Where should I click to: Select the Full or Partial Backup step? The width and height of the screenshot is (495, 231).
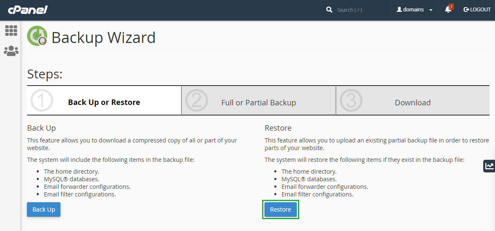pyautogui.click(x=258, y=103)
